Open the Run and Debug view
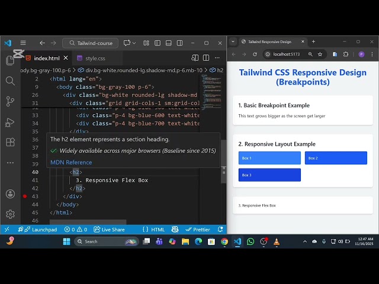The width and height of the screenshot is (379, 284). (x=10, y=122)
